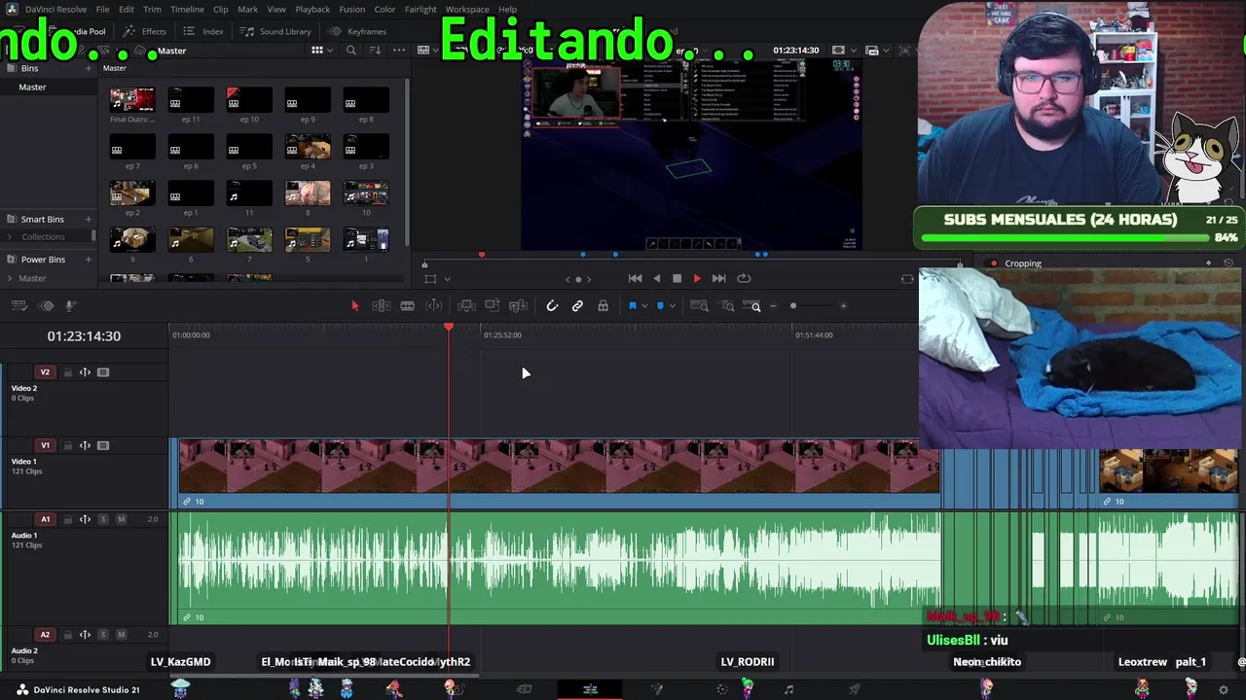Select the Final Outro clip thumbnail
The height and width of the screenshot is (700, 1246).
click(x=132, y=99)
